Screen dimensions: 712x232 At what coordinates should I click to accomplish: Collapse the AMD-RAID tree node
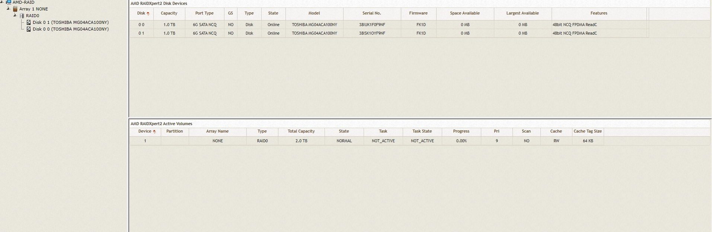[x=2, y=2]
